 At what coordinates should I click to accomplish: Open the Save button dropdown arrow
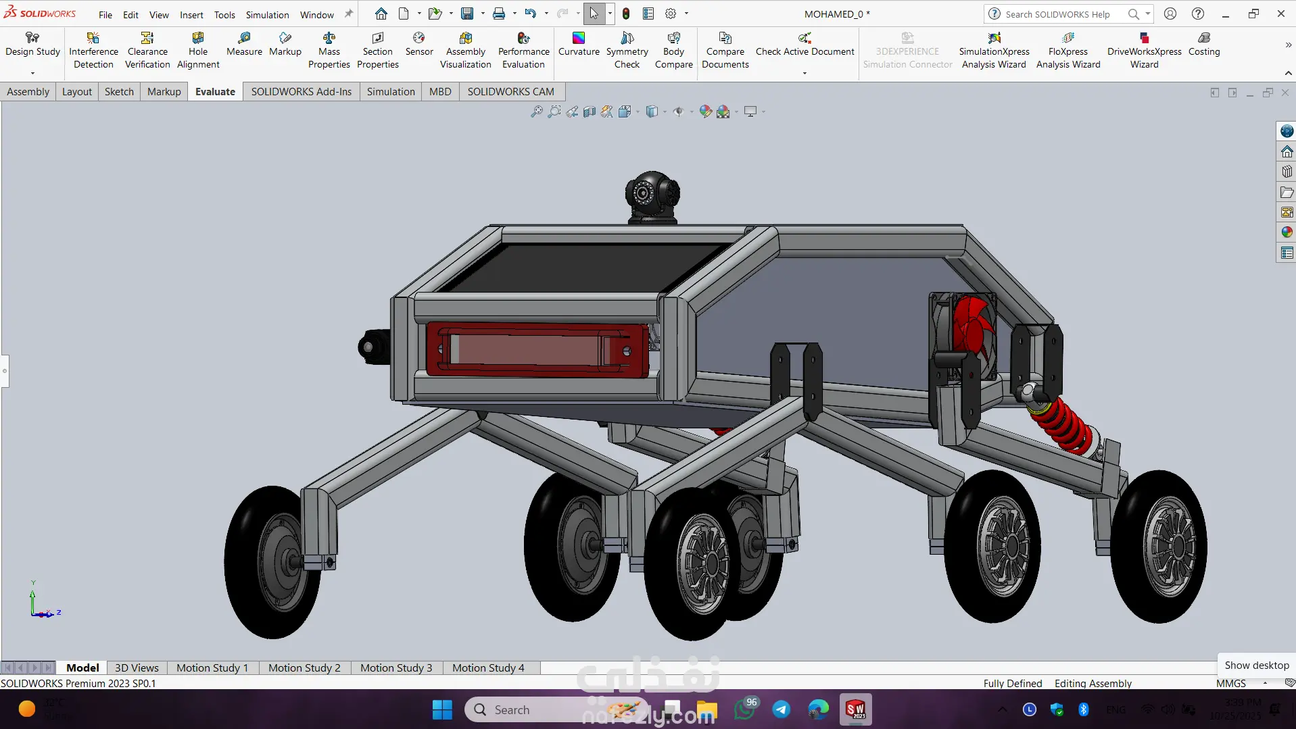tap(483, 14)
